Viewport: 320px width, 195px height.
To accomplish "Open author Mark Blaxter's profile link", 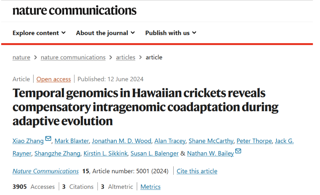I will tap(72, 141).
